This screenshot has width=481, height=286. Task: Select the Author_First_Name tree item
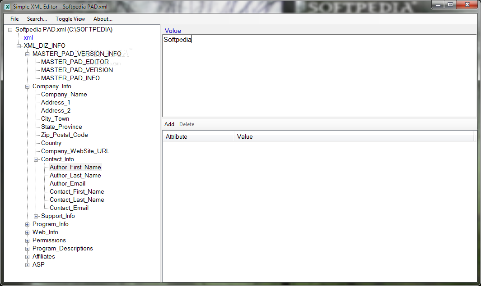[75, 167]
